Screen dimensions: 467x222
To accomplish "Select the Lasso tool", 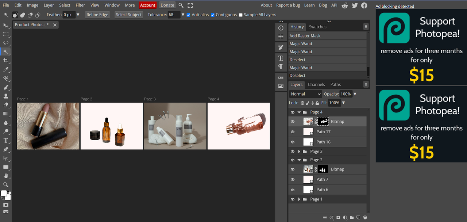I will coord(6,43).
